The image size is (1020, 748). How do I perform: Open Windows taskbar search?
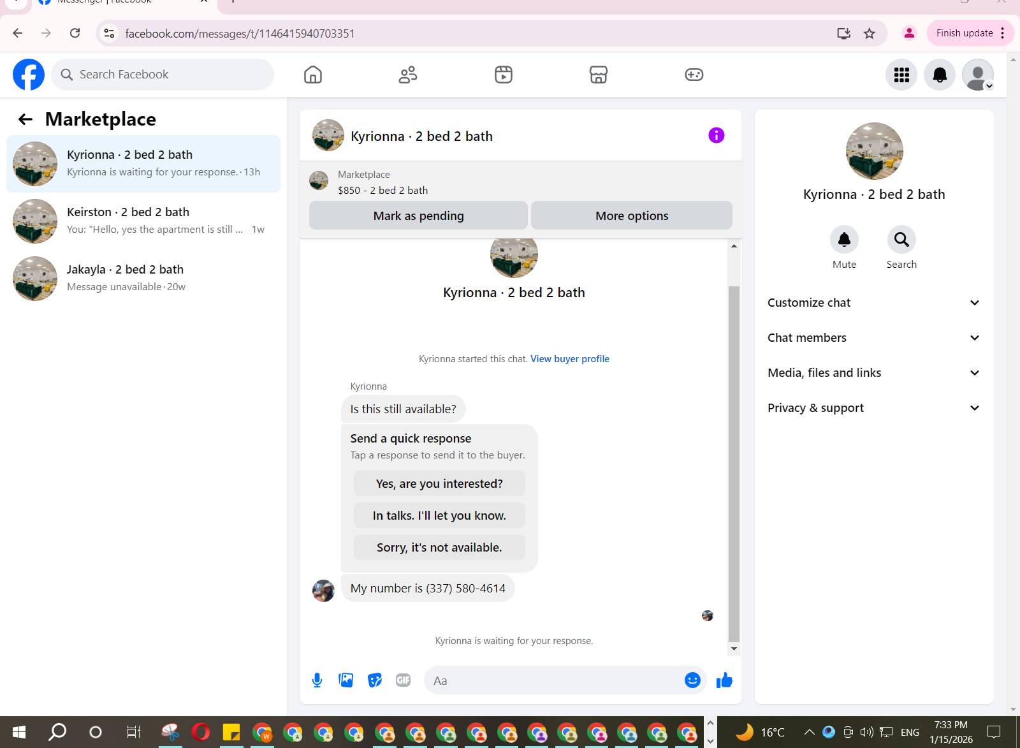[57, 732]
